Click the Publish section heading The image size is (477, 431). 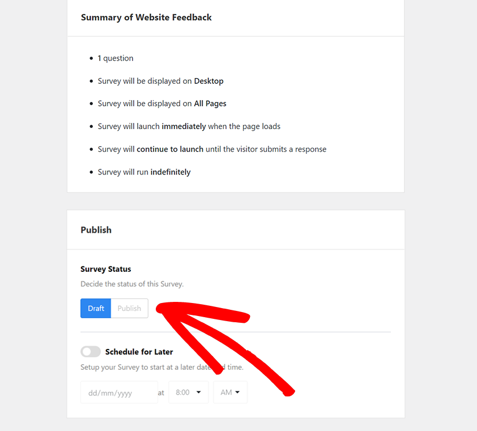point(96,230)
